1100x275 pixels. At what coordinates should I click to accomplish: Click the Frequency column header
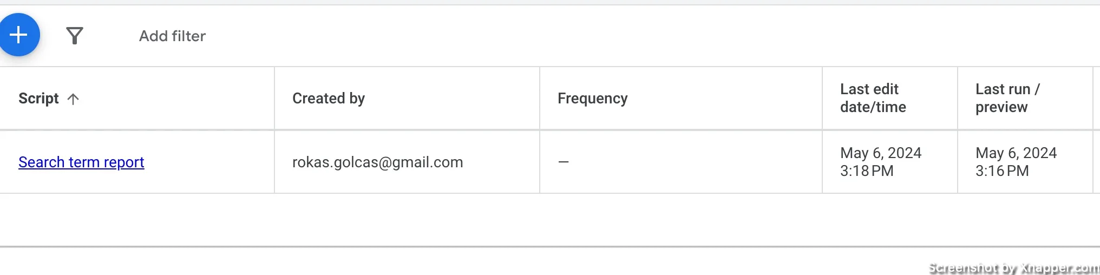coord(593,99)
